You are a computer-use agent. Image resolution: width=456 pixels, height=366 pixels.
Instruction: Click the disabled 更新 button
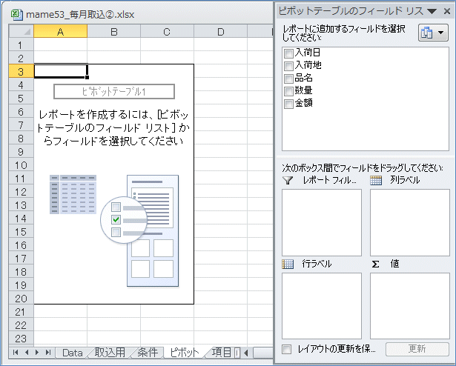417,349
